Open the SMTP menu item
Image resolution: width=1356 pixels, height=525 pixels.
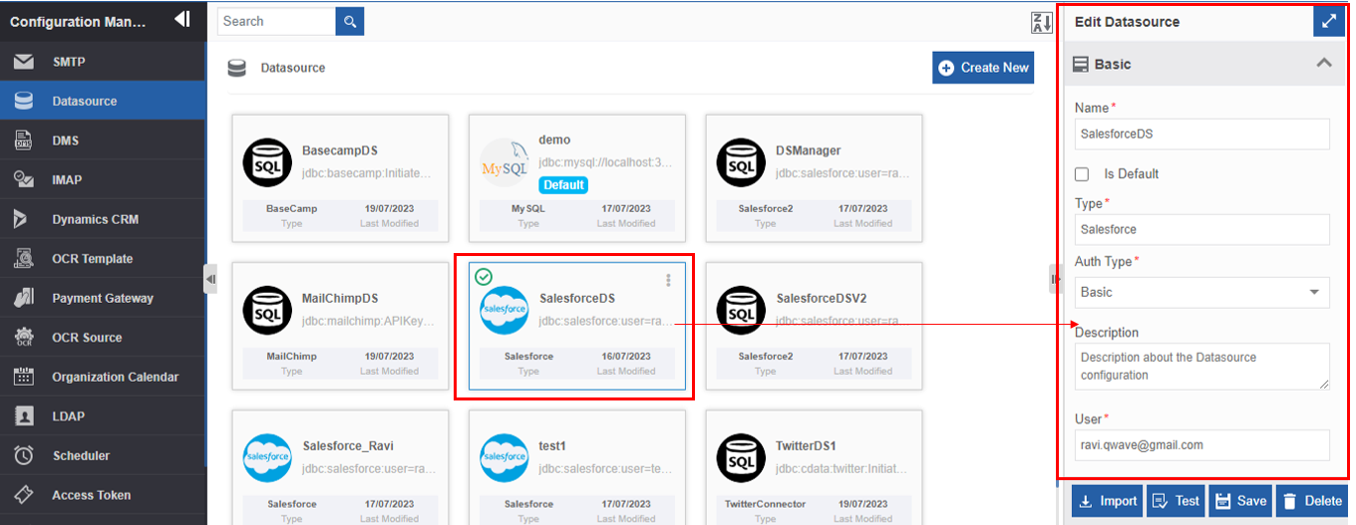pyautogui.click(x=103, y=62)
